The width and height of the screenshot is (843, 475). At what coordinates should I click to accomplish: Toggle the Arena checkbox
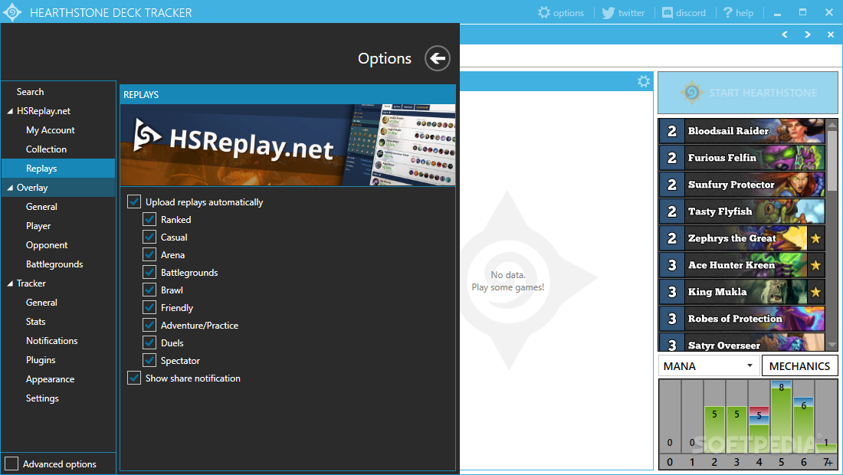click(x=149, y=254)
